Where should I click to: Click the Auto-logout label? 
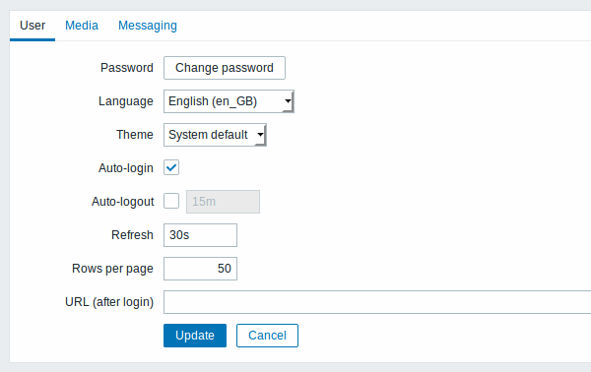click(x=123, y=202)
